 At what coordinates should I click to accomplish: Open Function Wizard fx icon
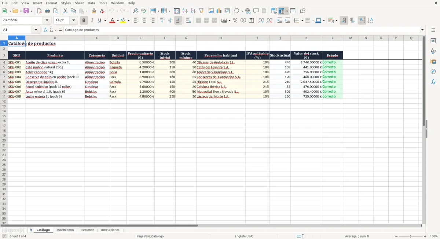click(x=45, y=30)
